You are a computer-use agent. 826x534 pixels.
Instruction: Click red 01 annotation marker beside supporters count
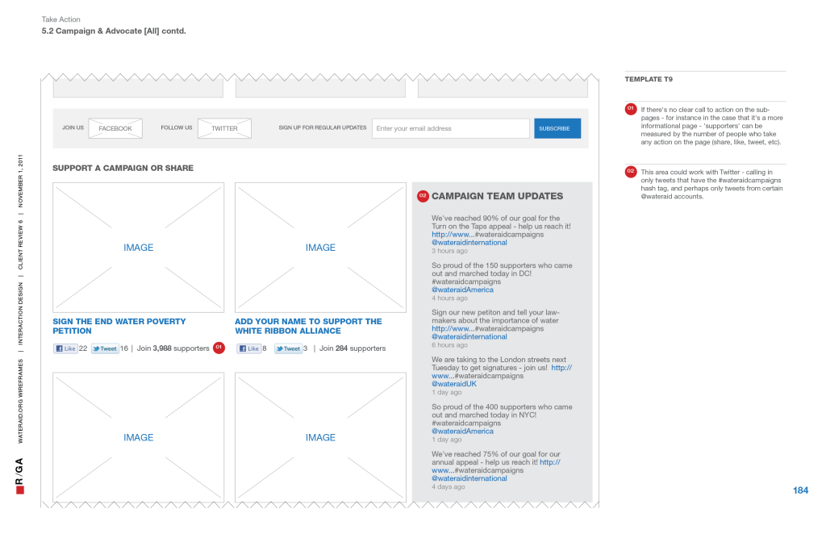pos(219,348)
